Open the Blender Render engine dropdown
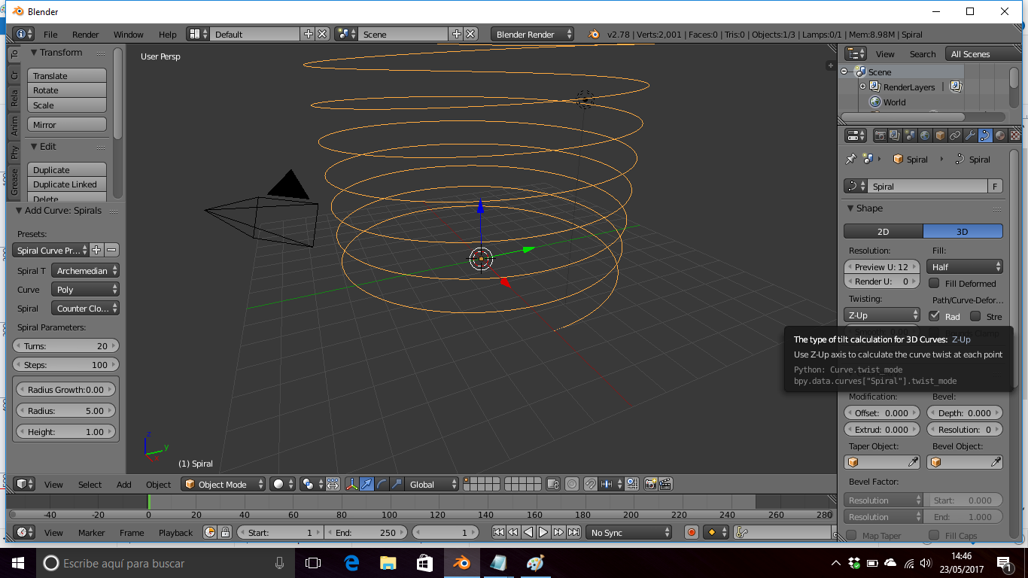The height and width of the screenshot is (578, 1028). pyautogui.click(x=532, y=34)
